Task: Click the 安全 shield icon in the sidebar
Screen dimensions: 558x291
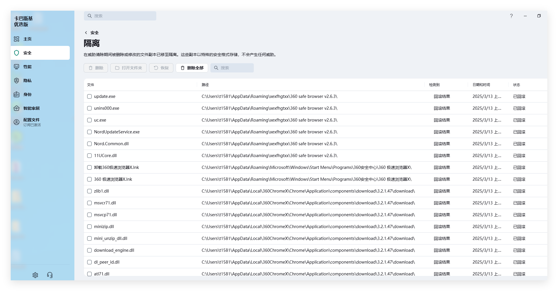Action: click(16, 53)
